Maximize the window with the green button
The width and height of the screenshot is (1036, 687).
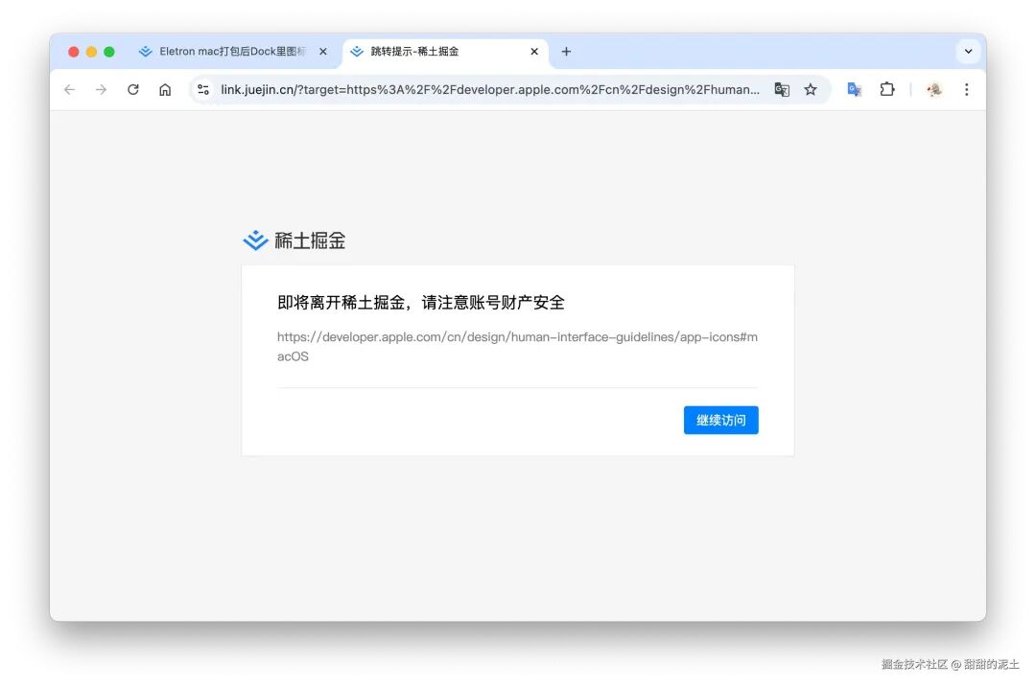[109, 52]
